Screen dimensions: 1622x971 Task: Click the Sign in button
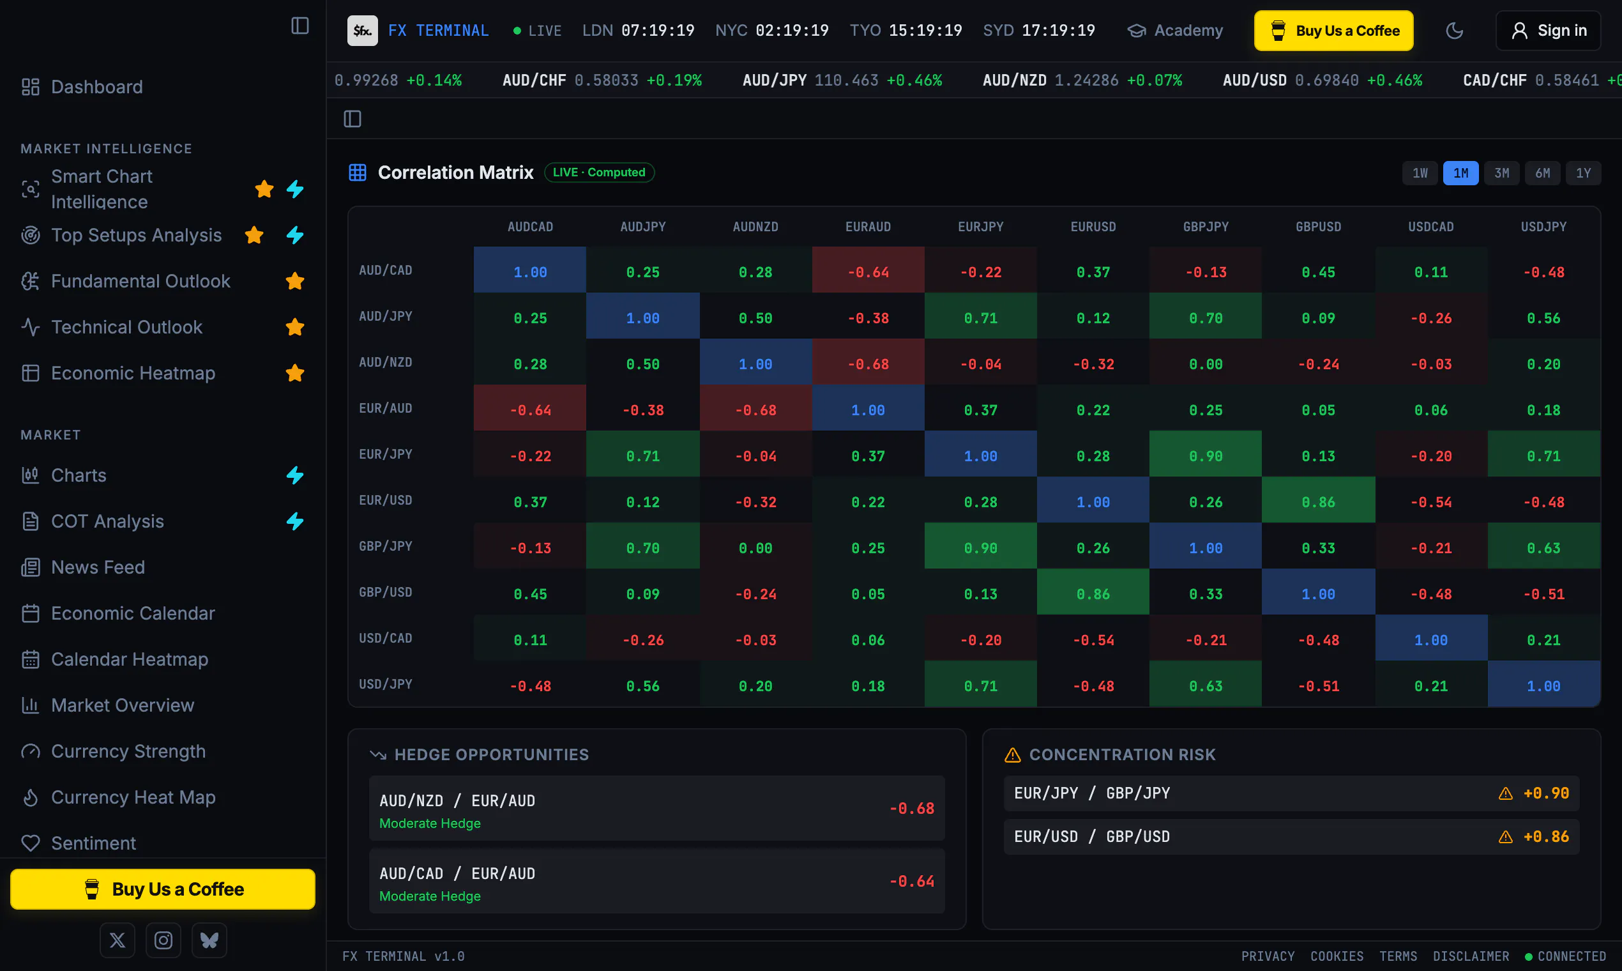[x=1548, y=30]
